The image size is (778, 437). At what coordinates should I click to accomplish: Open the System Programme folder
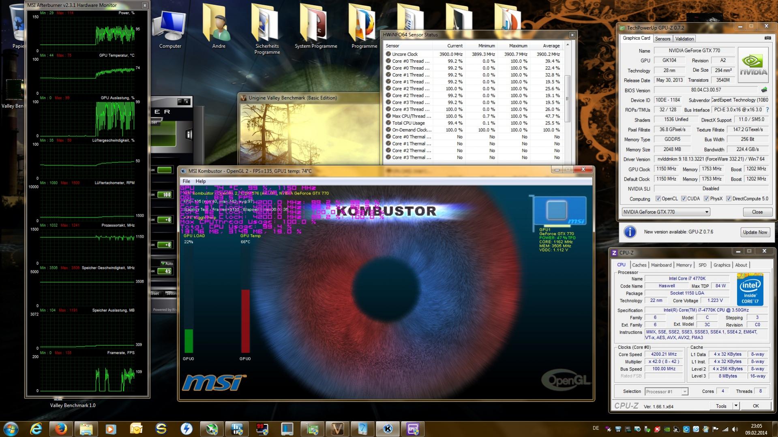click(x=316, y=27)
